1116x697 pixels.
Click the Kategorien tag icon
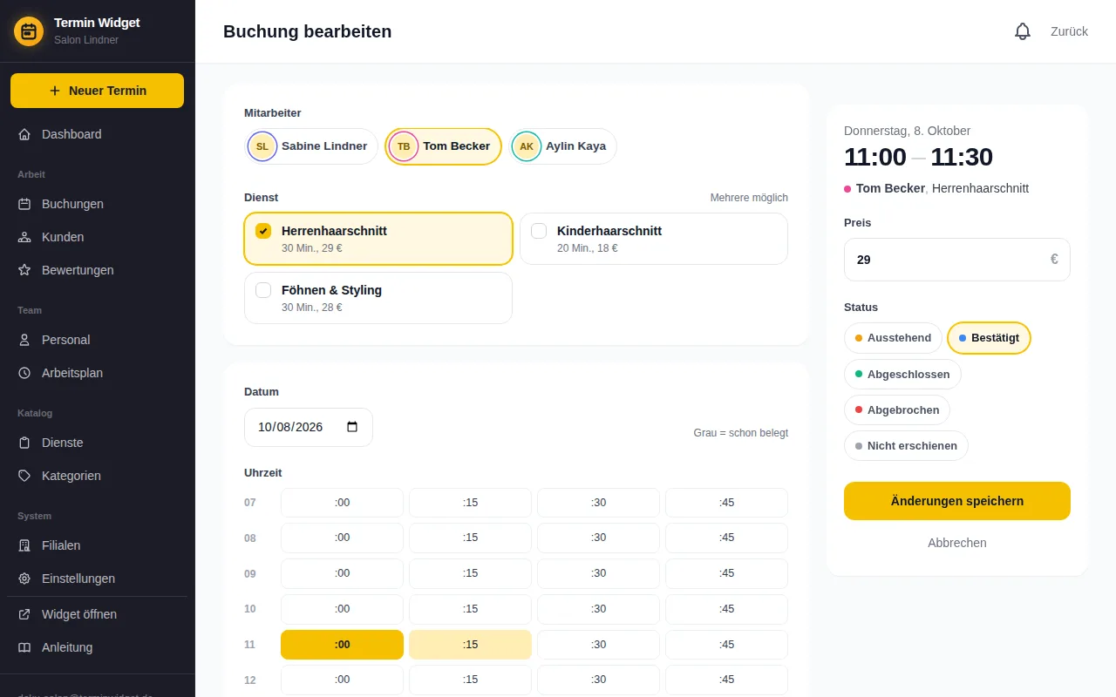click(24, 476)
